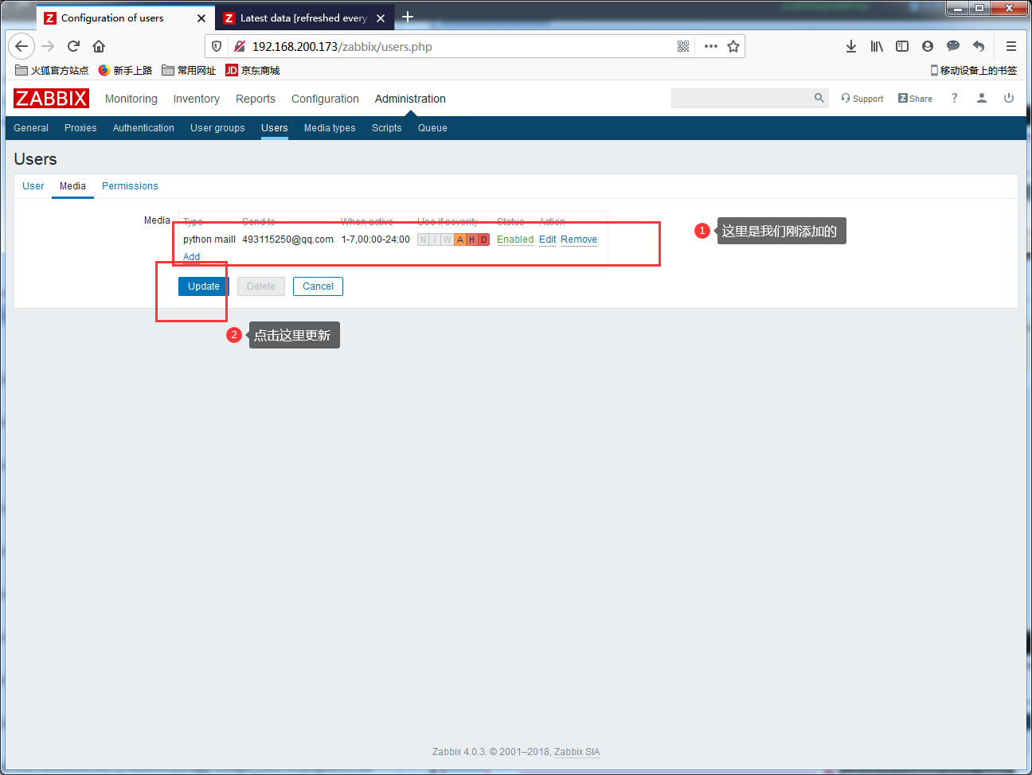
Task: Click the Add media link
Action: click(x=192, y=256)
